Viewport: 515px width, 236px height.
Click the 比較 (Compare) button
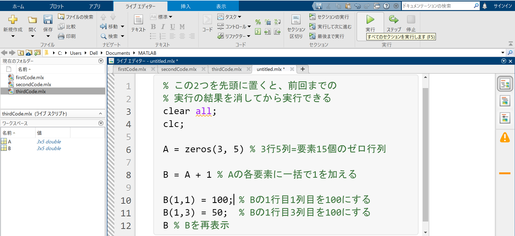(67, 27)
